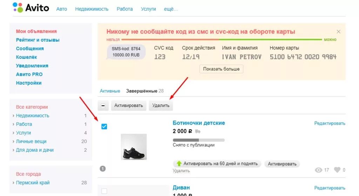Expand the Пермский край city filter

pos(13,183)
